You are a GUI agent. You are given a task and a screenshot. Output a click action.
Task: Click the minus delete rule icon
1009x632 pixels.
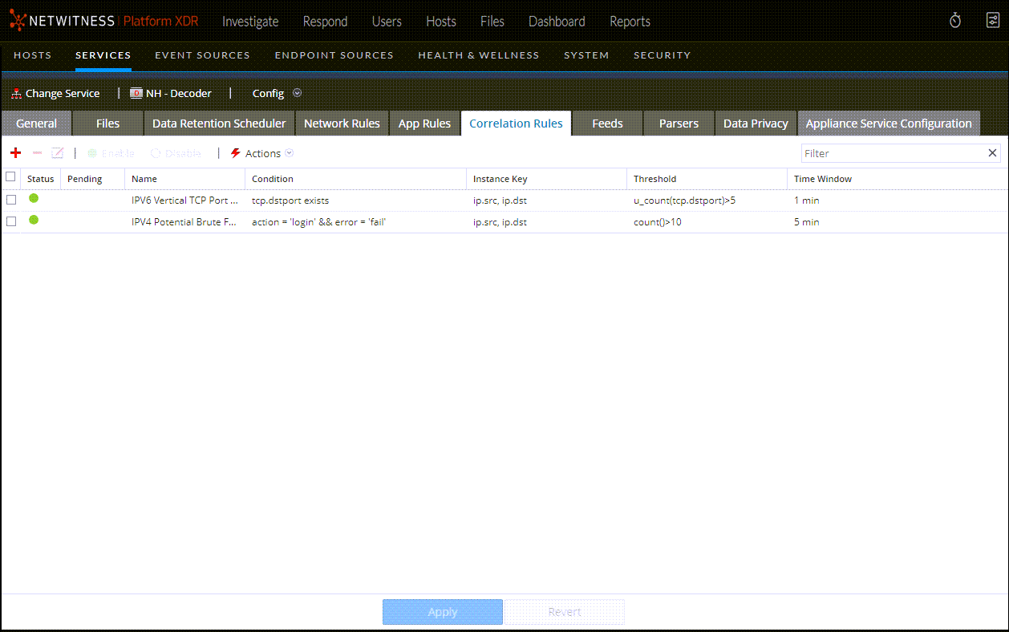(x=37, y=153)
